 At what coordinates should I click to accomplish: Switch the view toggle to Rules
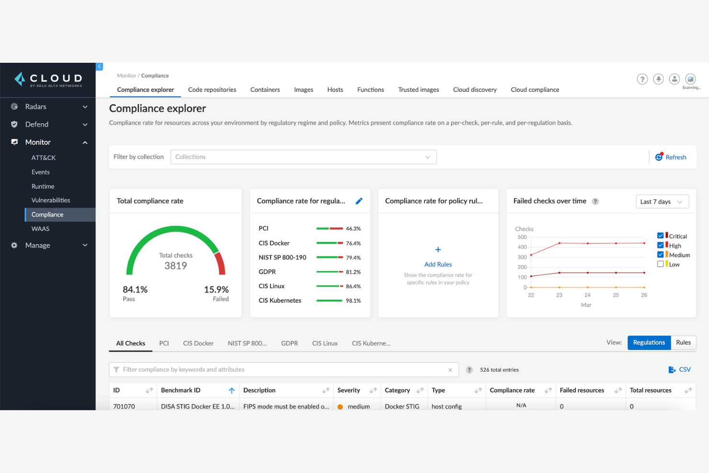click(x=683, y=342)
